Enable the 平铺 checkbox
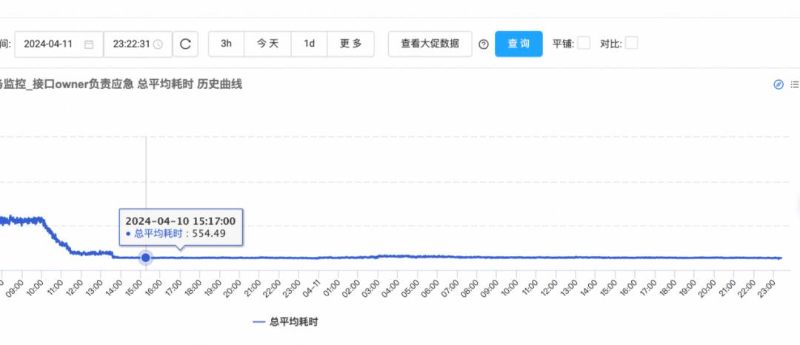Screen dimensions: 800x345 point(584,44)
